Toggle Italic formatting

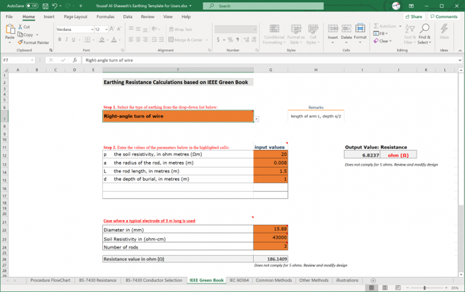tap(67, 39)
